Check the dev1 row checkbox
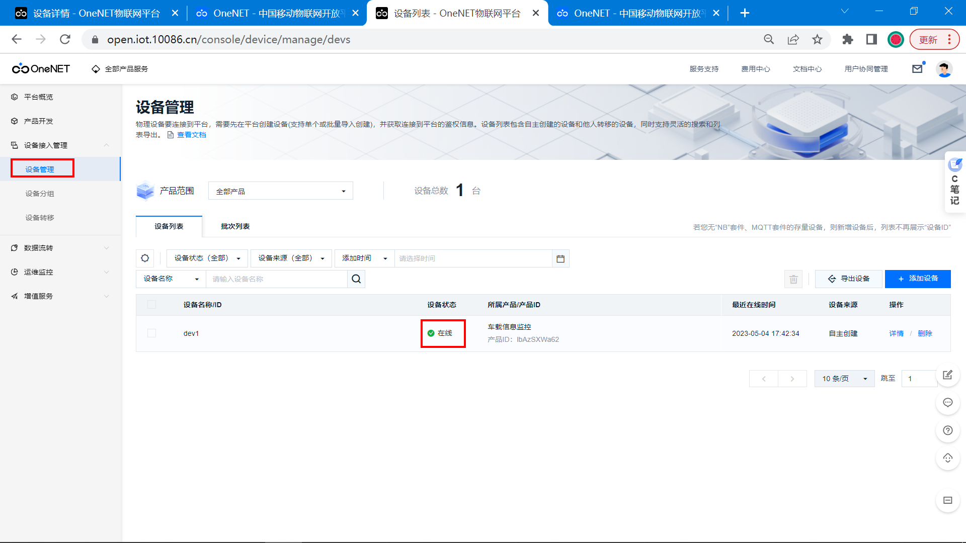 tap(151, 333)
